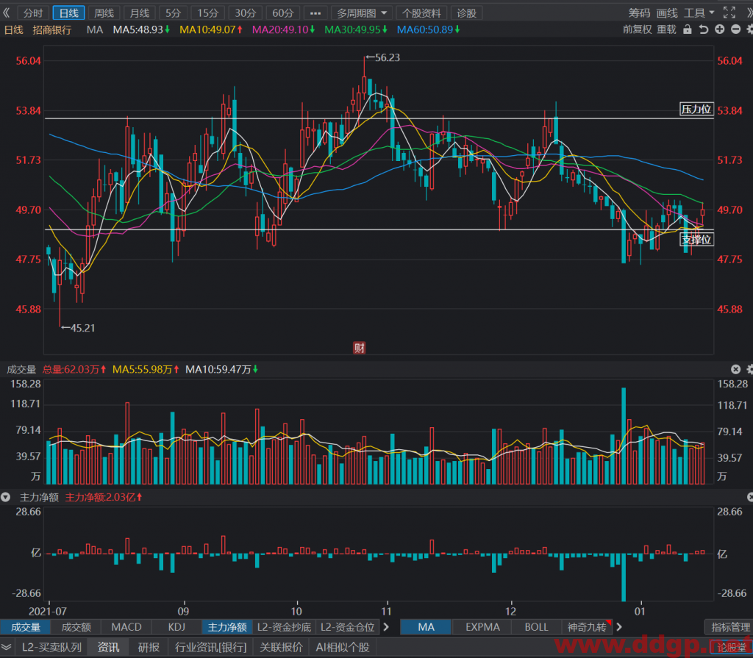Open the 关联报价 related quotes tab
This screenshot has height=658, width=753.
(282, 647)
